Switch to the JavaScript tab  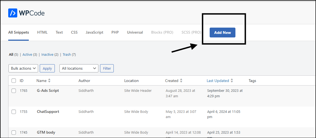click(94, 32)
